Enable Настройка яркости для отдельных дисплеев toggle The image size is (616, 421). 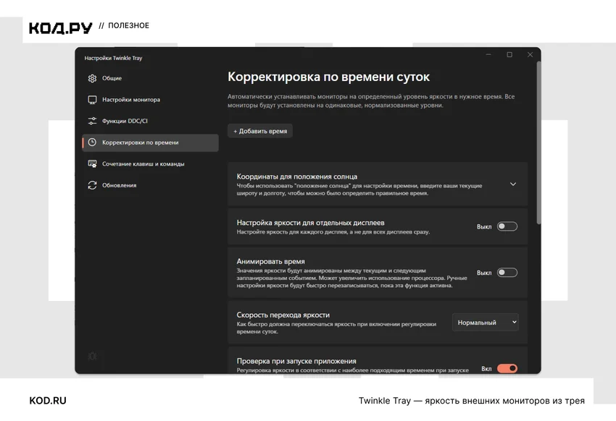[x=507, y=226]
